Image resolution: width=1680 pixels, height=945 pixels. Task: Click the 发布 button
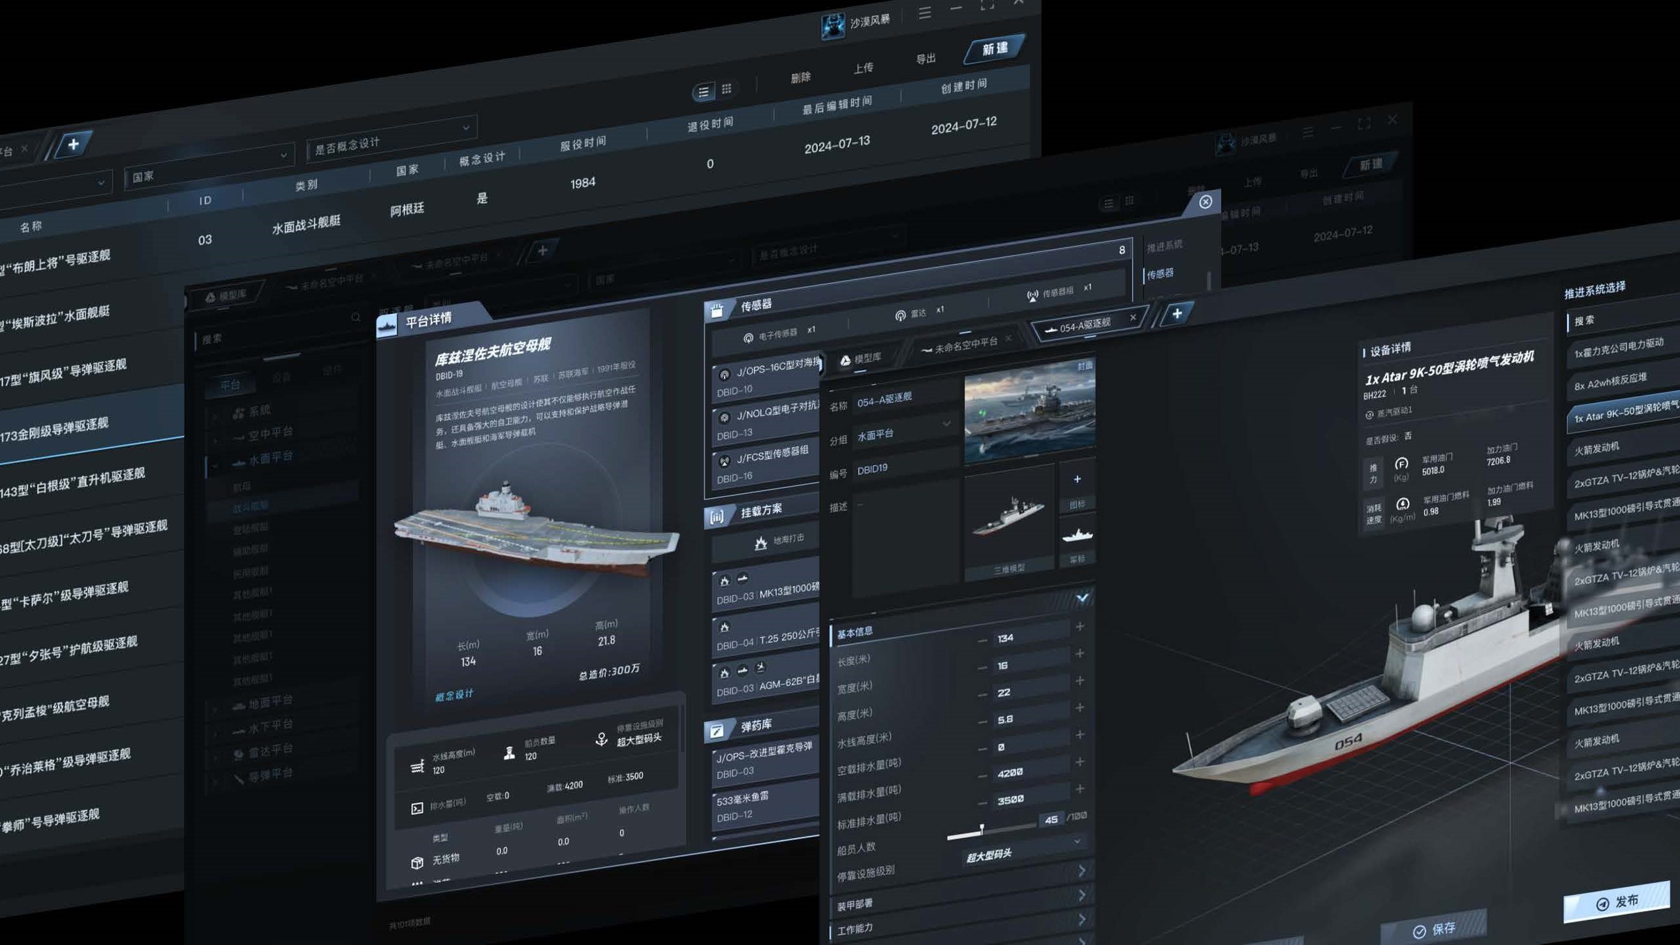coord(1616,901)
